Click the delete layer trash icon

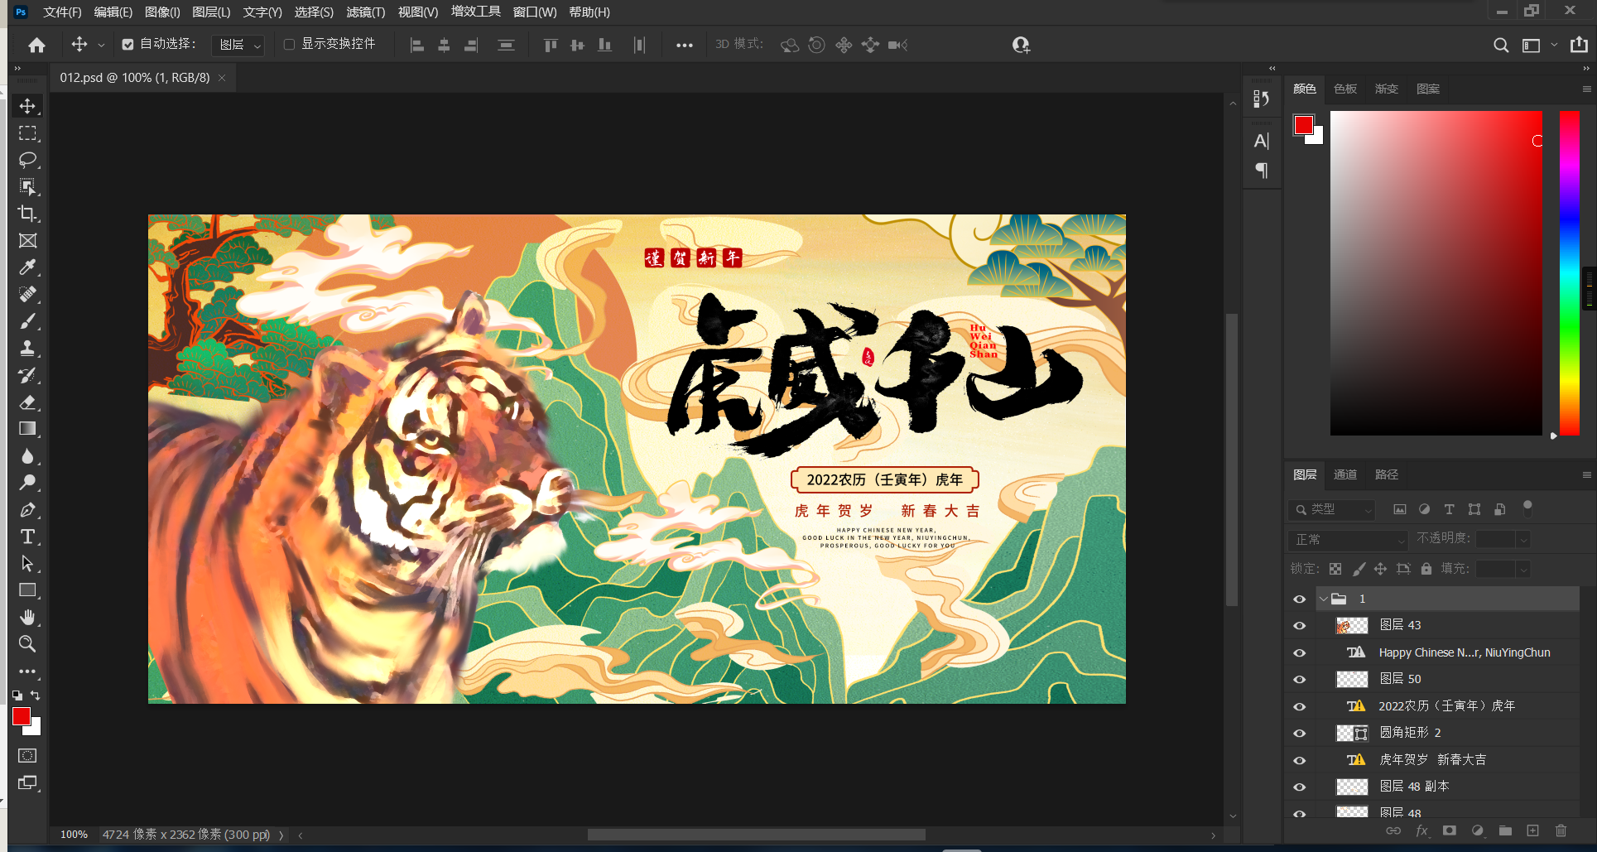[x=1561, y=830]
